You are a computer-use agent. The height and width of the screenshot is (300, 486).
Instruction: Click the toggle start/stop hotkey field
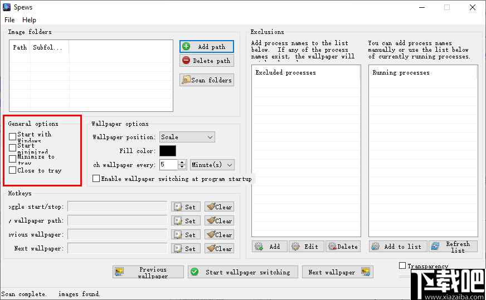click(x=118, y=206)
